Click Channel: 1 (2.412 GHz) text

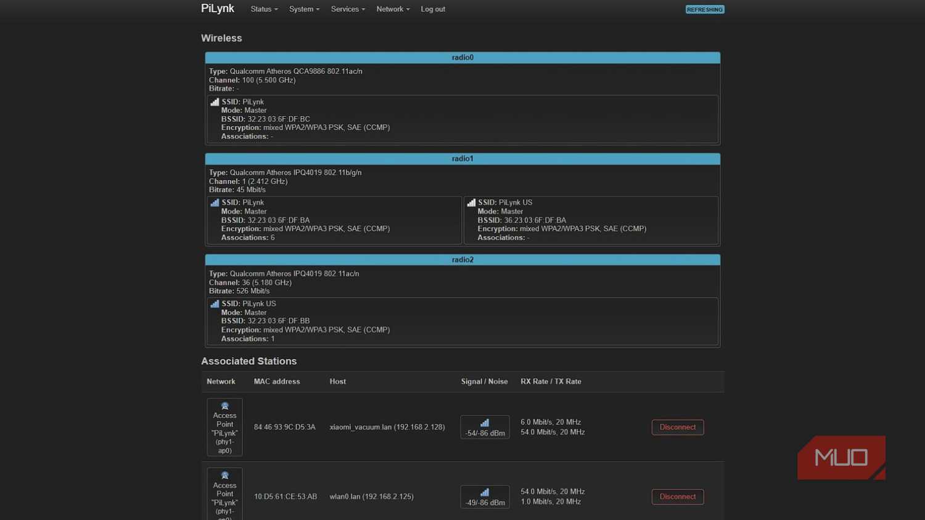[248, 181]
